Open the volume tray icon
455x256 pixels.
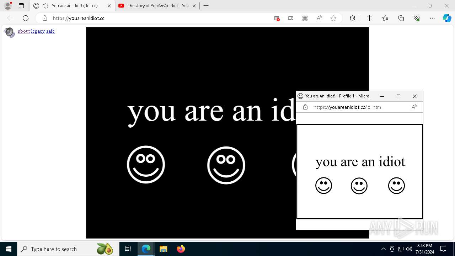click(x=409, y=249)
